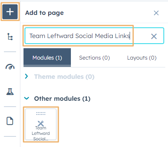The height and width of the screenshot is (147, 168).
Task: Select the Team Leftward Social module card
Action: [41, 124]
